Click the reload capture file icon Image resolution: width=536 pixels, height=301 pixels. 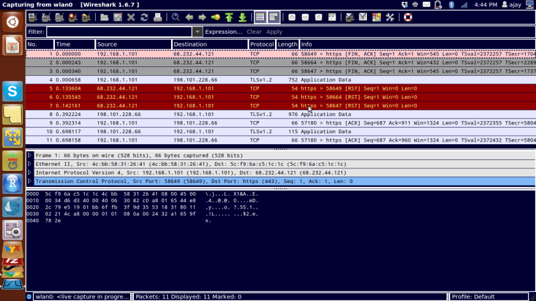pos(144,17)
